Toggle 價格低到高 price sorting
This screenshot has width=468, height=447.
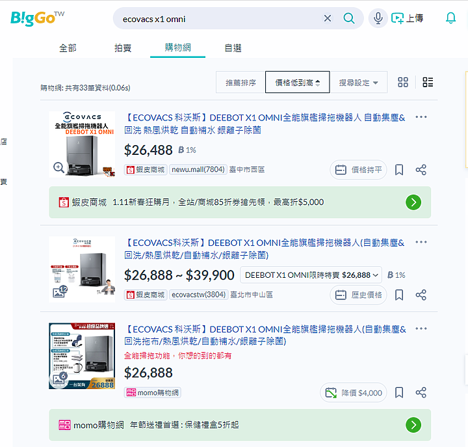pyautogui.click(x=297, y=83)
